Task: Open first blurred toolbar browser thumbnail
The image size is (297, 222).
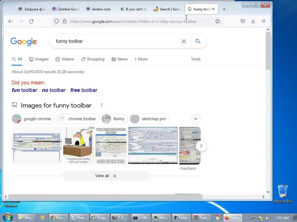Action: pos(37,146)
